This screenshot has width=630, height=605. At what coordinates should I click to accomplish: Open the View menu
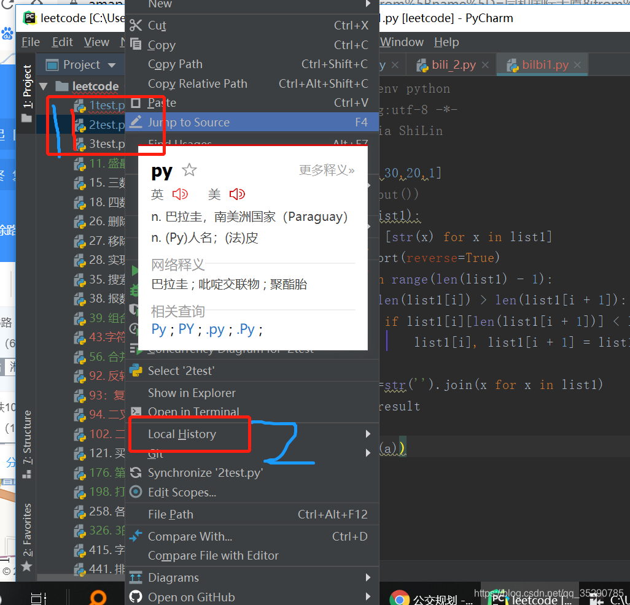(x=96, y=42)
